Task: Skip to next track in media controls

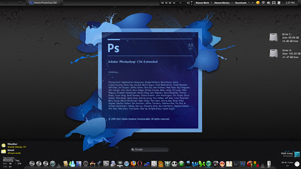Action: 170,3
